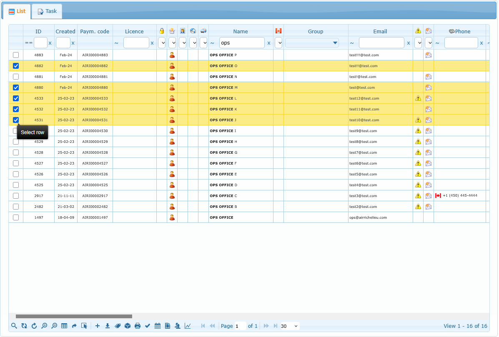Screen dimensions: 499x337
Task: Tick the checkbox for row ID 1497
Action: 16,217
